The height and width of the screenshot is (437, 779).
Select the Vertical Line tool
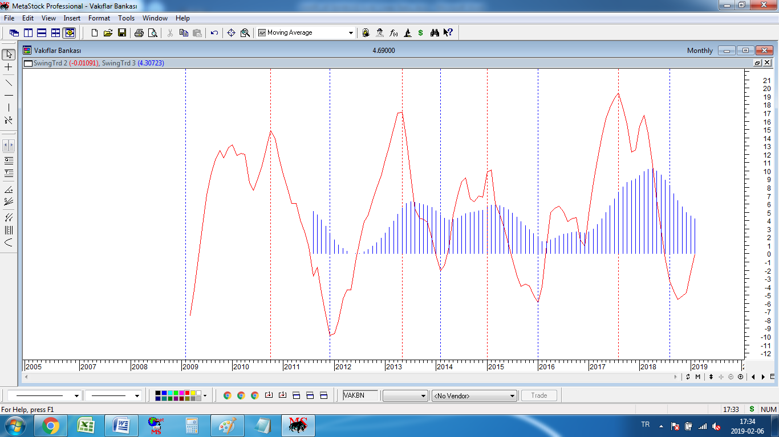tap(9, 108)
